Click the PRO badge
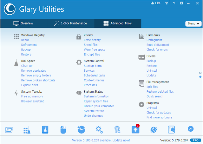Image resolution: width=203 pixels, height=144 pixels. click(x=195, y=140)
